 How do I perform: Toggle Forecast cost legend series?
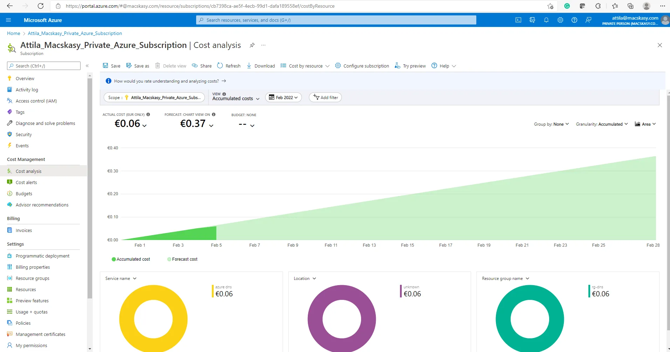[182, 259]
